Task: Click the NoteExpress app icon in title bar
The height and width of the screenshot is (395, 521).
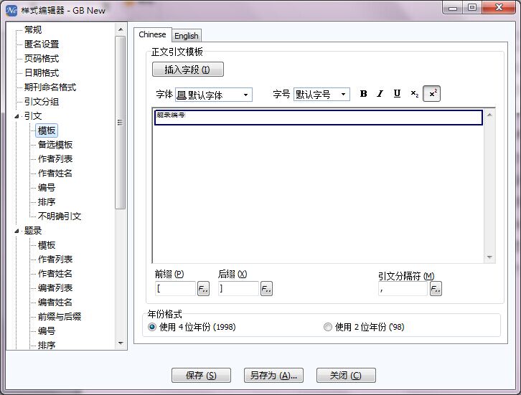Action: 11,10
